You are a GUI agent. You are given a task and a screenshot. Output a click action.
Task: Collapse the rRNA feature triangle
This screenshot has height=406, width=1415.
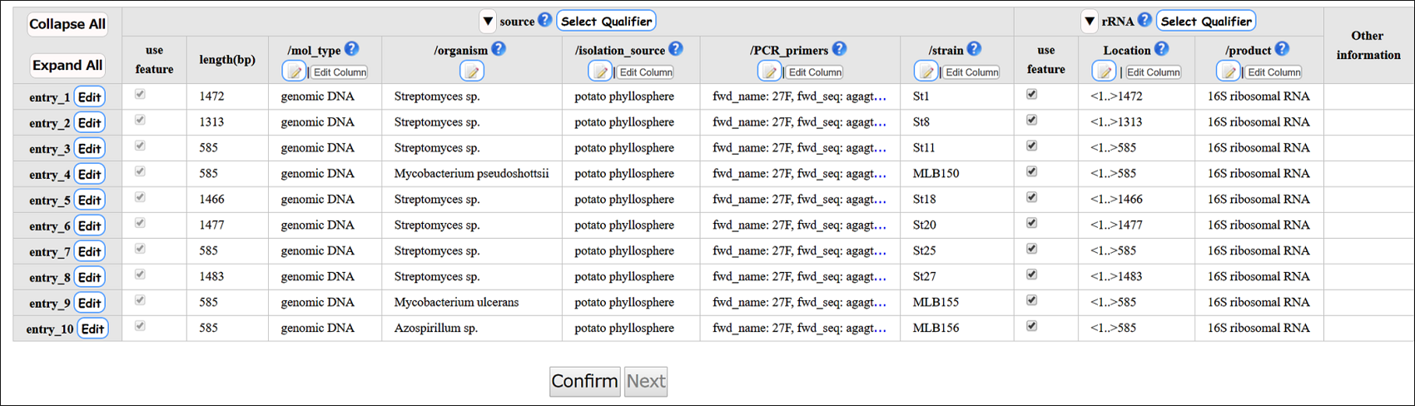1089,22
